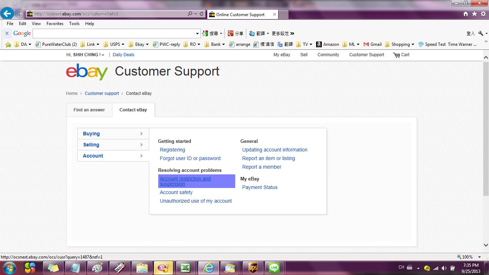Image resolution: width=489 pixels, height=275 pixels.
Task: Open the Payment Status link
Action: pos(260,187)
